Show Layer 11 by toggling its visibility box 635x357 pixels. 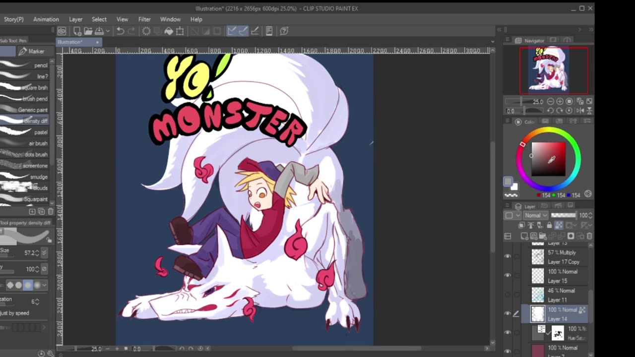pos(507,295)
